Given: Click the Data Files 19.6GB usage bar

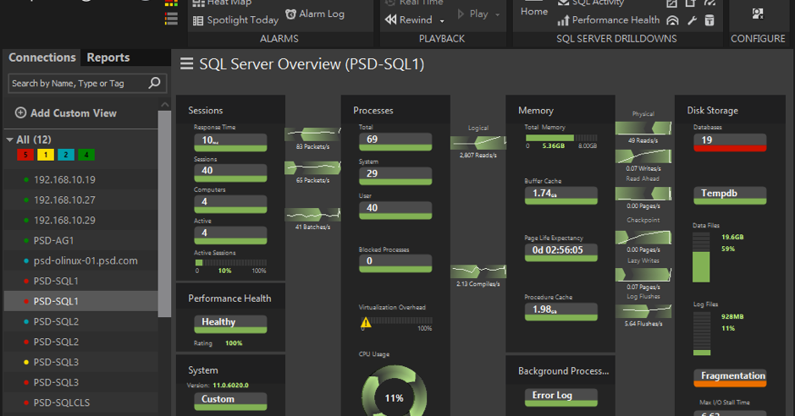Looking at the screenshot, I should pos(701,257).
